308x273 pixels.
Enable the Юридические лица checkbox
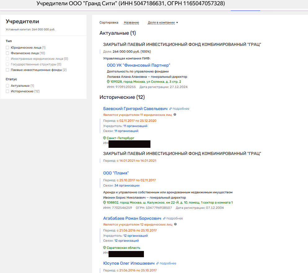(7, 48)
